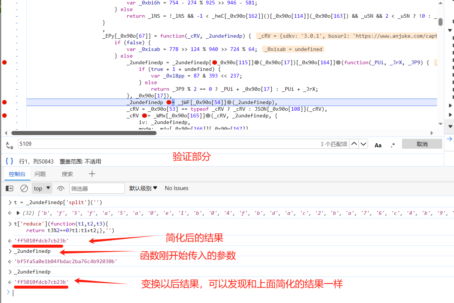Screen dimensions: 454x303
Task: Click the var _0xl8pp = 87 & 393 << 237 line
Action: click(x=196, y=76)
